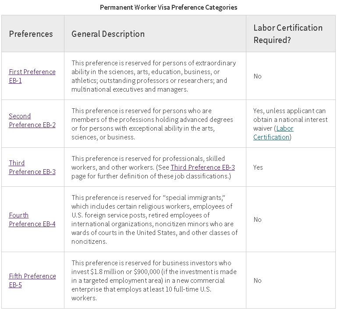Click the "No" cell in the EB-1 row
Viewport: 341px width, 317px height.
[257, 76]
